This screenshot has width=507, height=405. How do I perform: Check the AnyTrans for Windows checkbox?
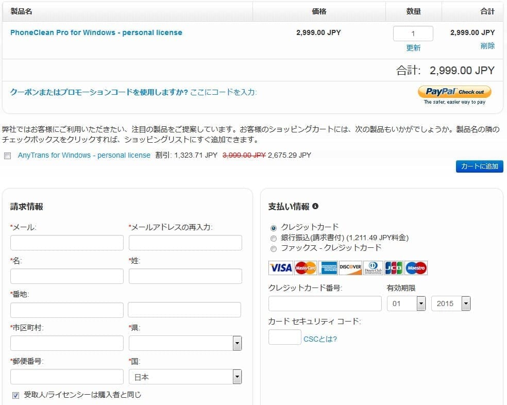7,156
